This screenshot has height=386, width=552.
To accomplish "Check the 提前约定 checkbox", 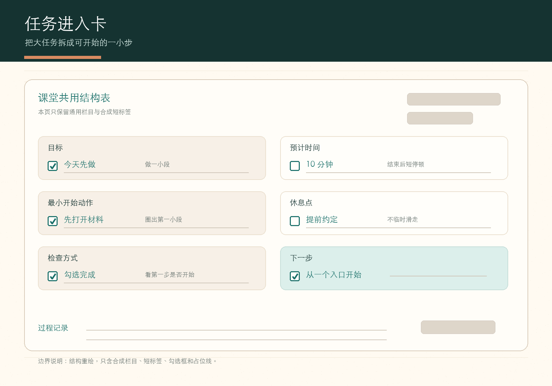I will click(295, 221).
